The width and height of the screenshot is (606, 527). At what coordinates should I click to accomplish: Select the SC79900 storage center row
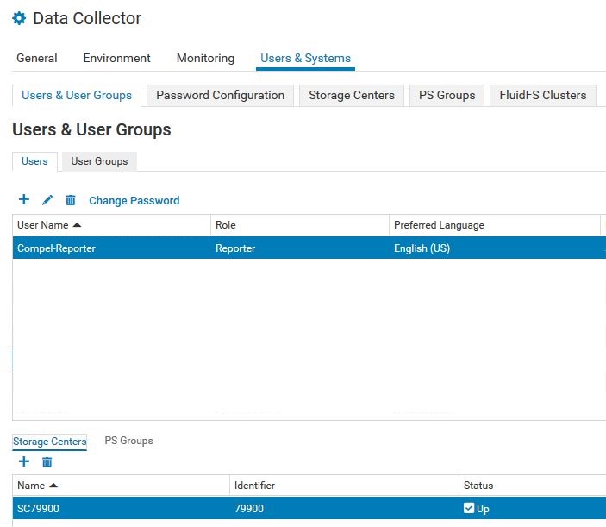click(121, 509)
